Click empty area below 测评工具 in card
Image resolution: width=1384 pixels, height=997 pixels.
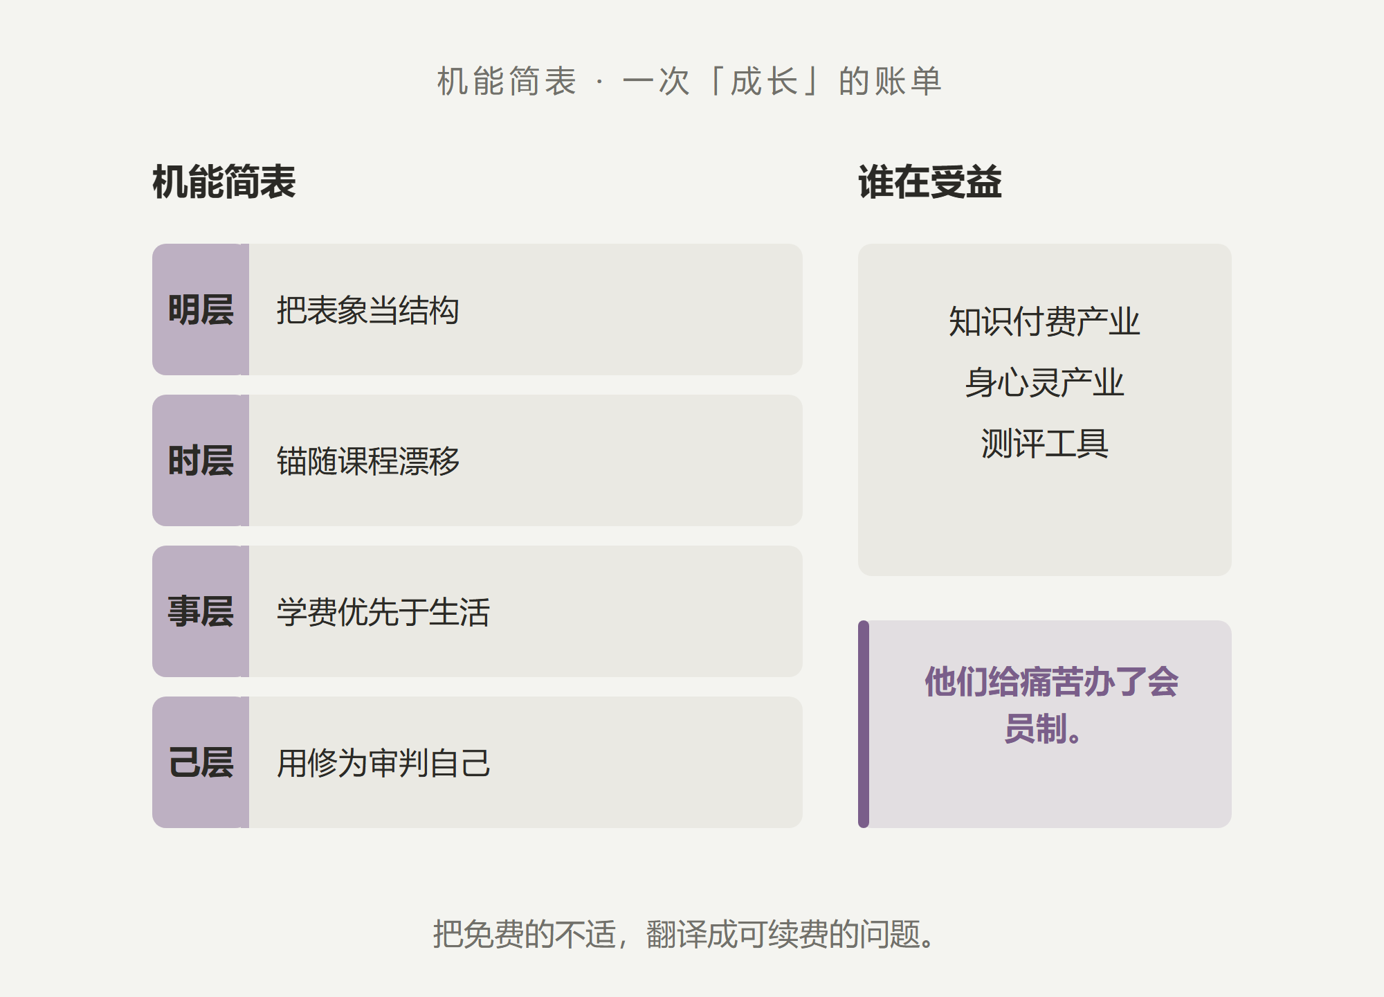1044,519
